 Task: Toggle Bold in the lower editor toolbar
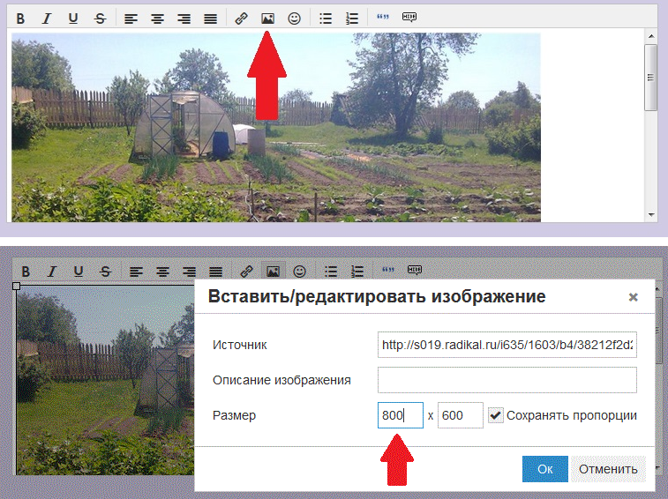26,272
